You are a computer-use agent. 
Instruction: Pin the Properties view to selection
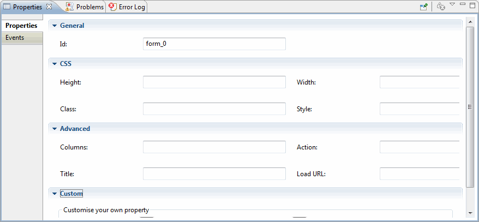click(424, 7)
